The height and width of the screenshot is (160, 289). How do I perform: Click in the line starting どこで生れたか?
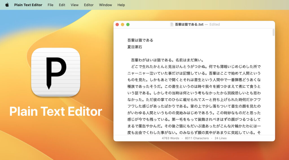[196, 66]
